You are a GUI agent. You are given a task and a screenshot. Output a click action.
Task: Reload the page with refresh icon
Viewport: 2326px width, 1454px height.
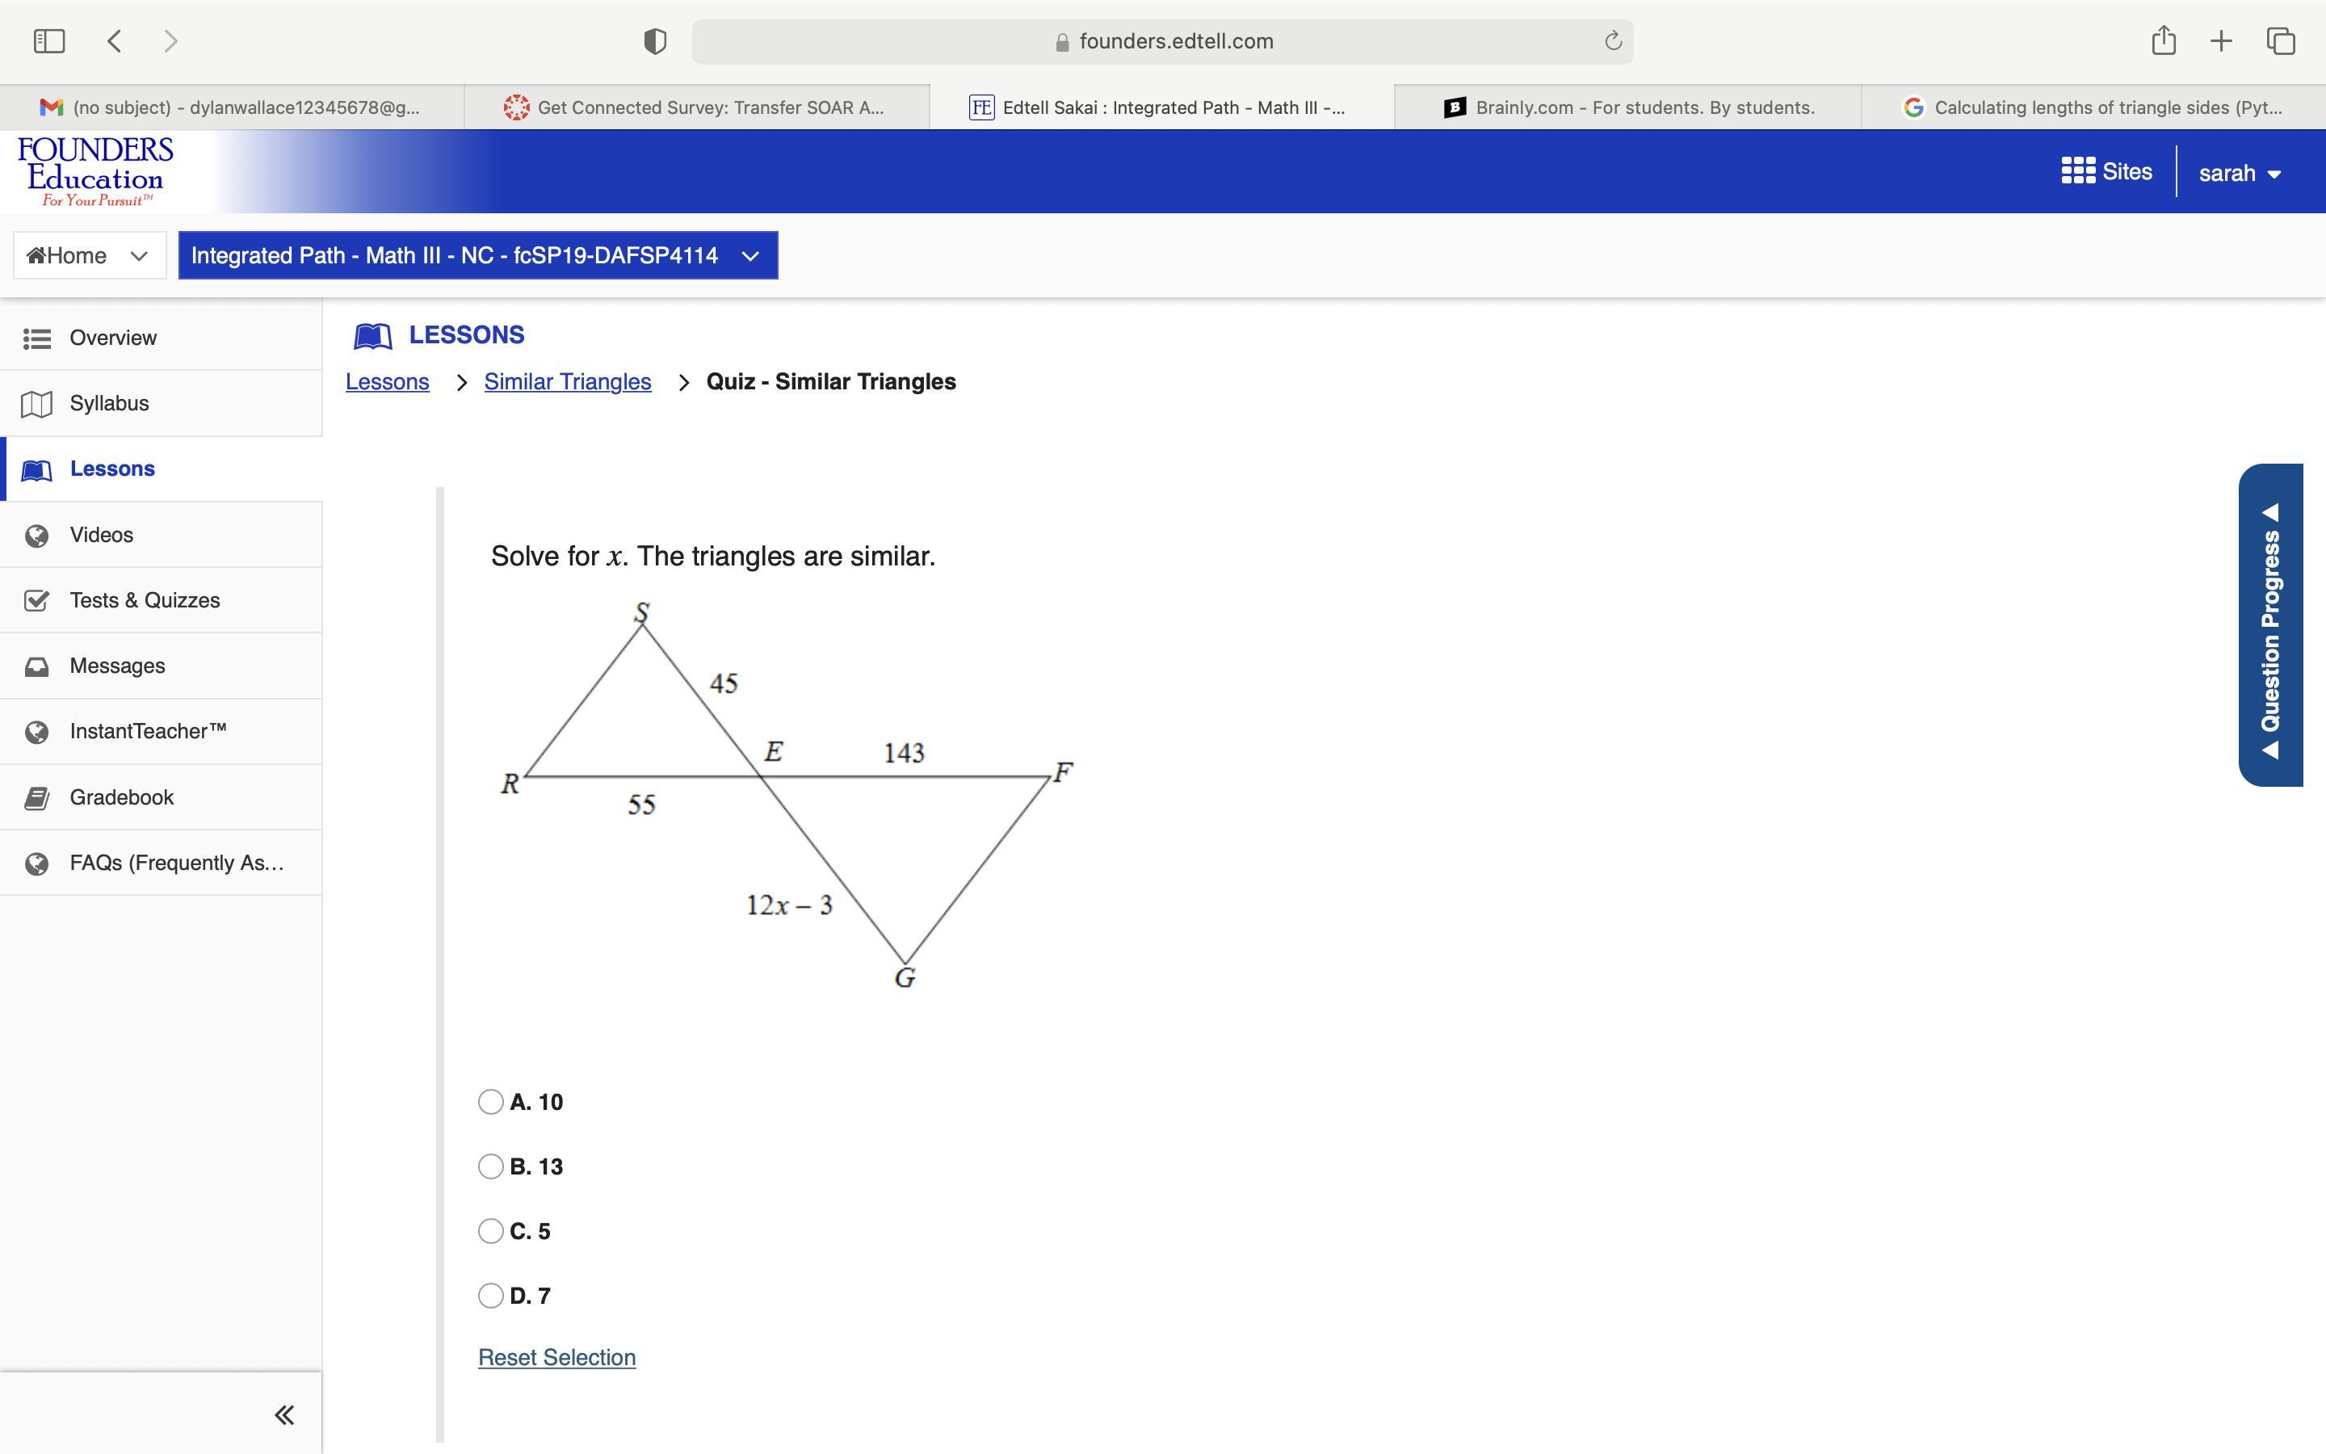click(1613, 40)
